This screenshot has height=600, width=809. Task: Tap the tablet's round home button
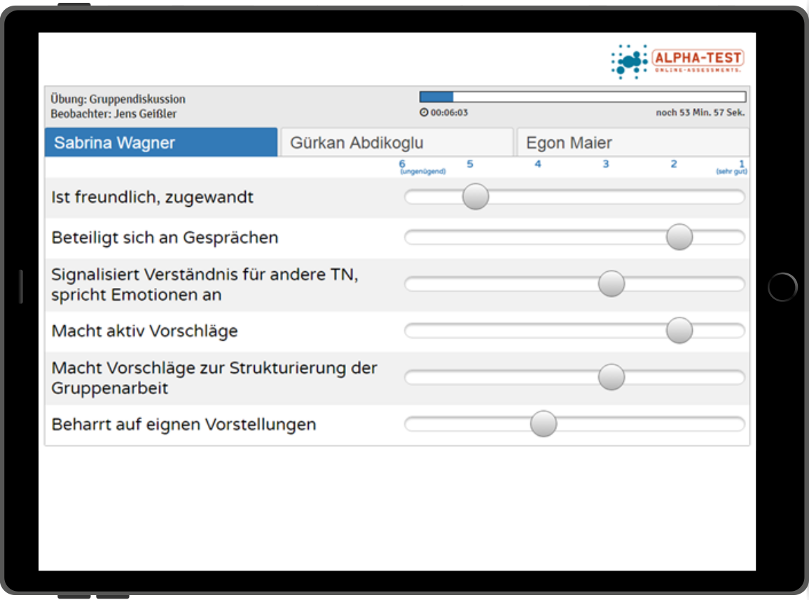point(782,287)
